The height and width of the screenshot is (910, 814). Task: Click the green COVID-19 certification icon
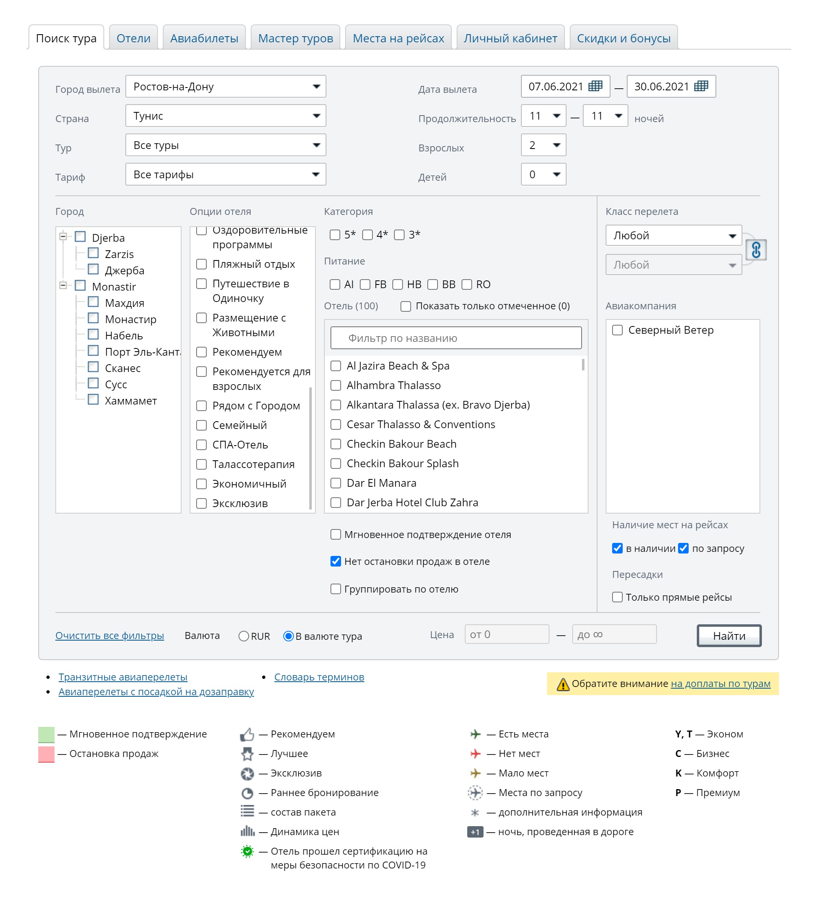click(x=247, y=851)
